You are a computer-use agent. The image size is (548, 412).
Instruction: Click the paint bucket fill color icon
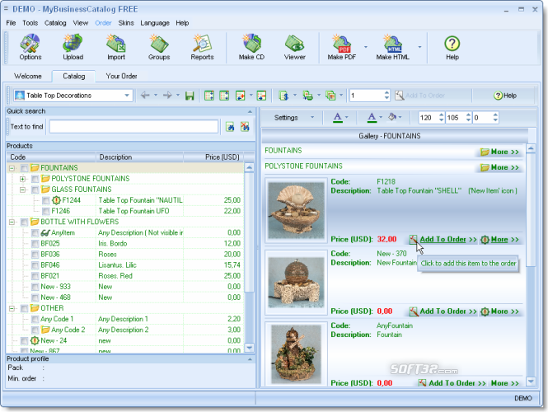tap(392, 117)
